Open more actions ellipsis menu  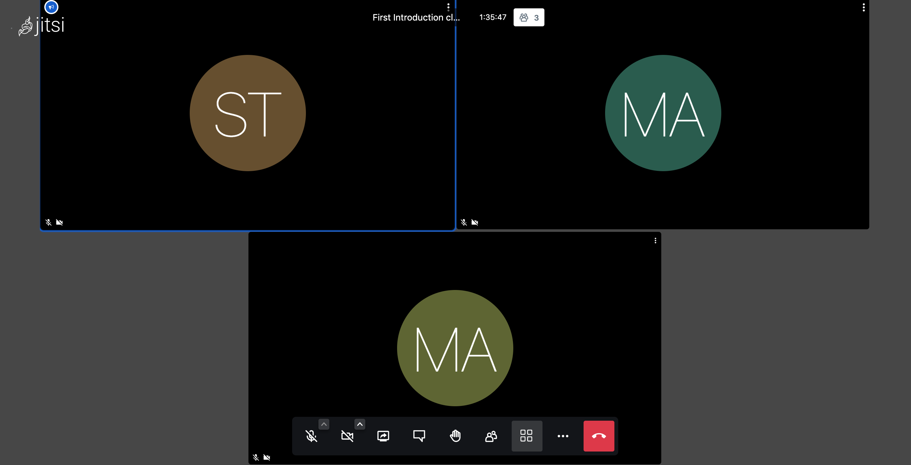563,436
